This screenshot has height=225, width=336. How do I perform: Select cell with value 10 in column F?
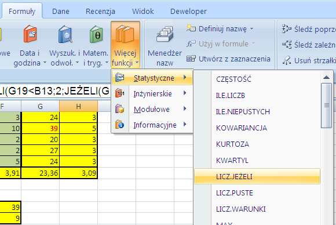pyautogui.click(x=10, y=128)
